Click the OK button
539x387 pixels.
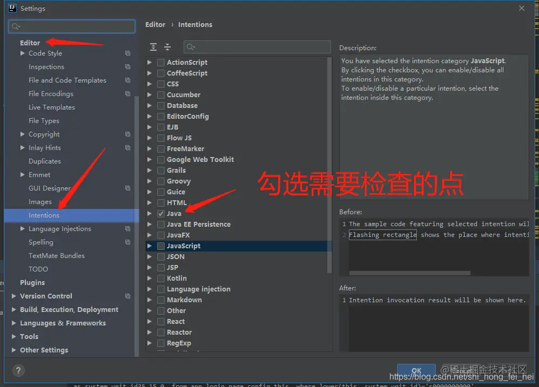pos(416,370)
